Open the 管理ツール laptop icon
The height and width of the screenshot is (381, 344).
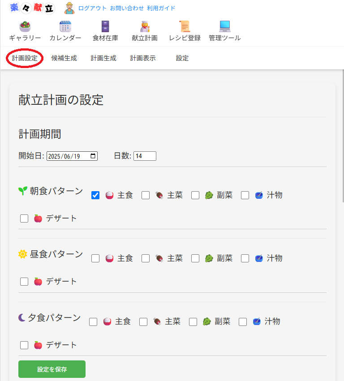point(225,26)
